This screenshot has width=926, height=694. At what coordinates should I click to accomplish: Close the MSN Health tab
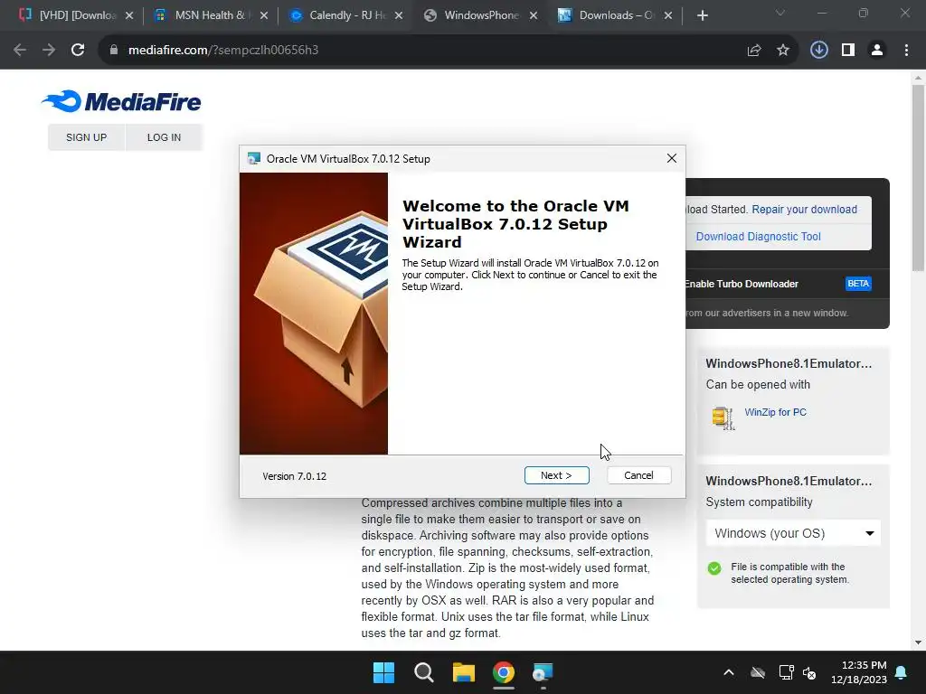(x=264, y=15)
